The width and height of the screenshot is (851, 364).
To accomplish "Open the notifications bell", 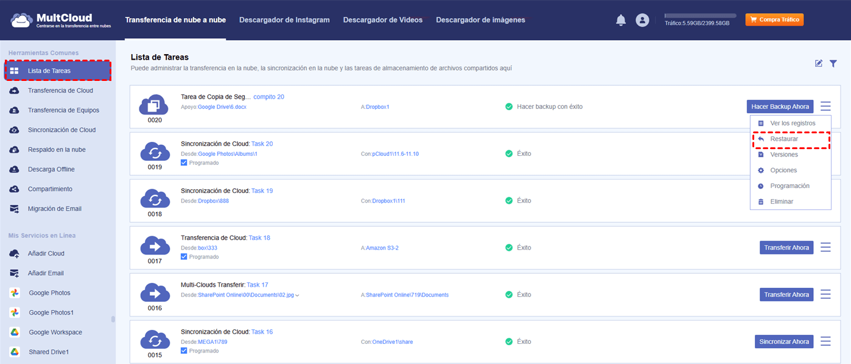I will pos(621,20).
